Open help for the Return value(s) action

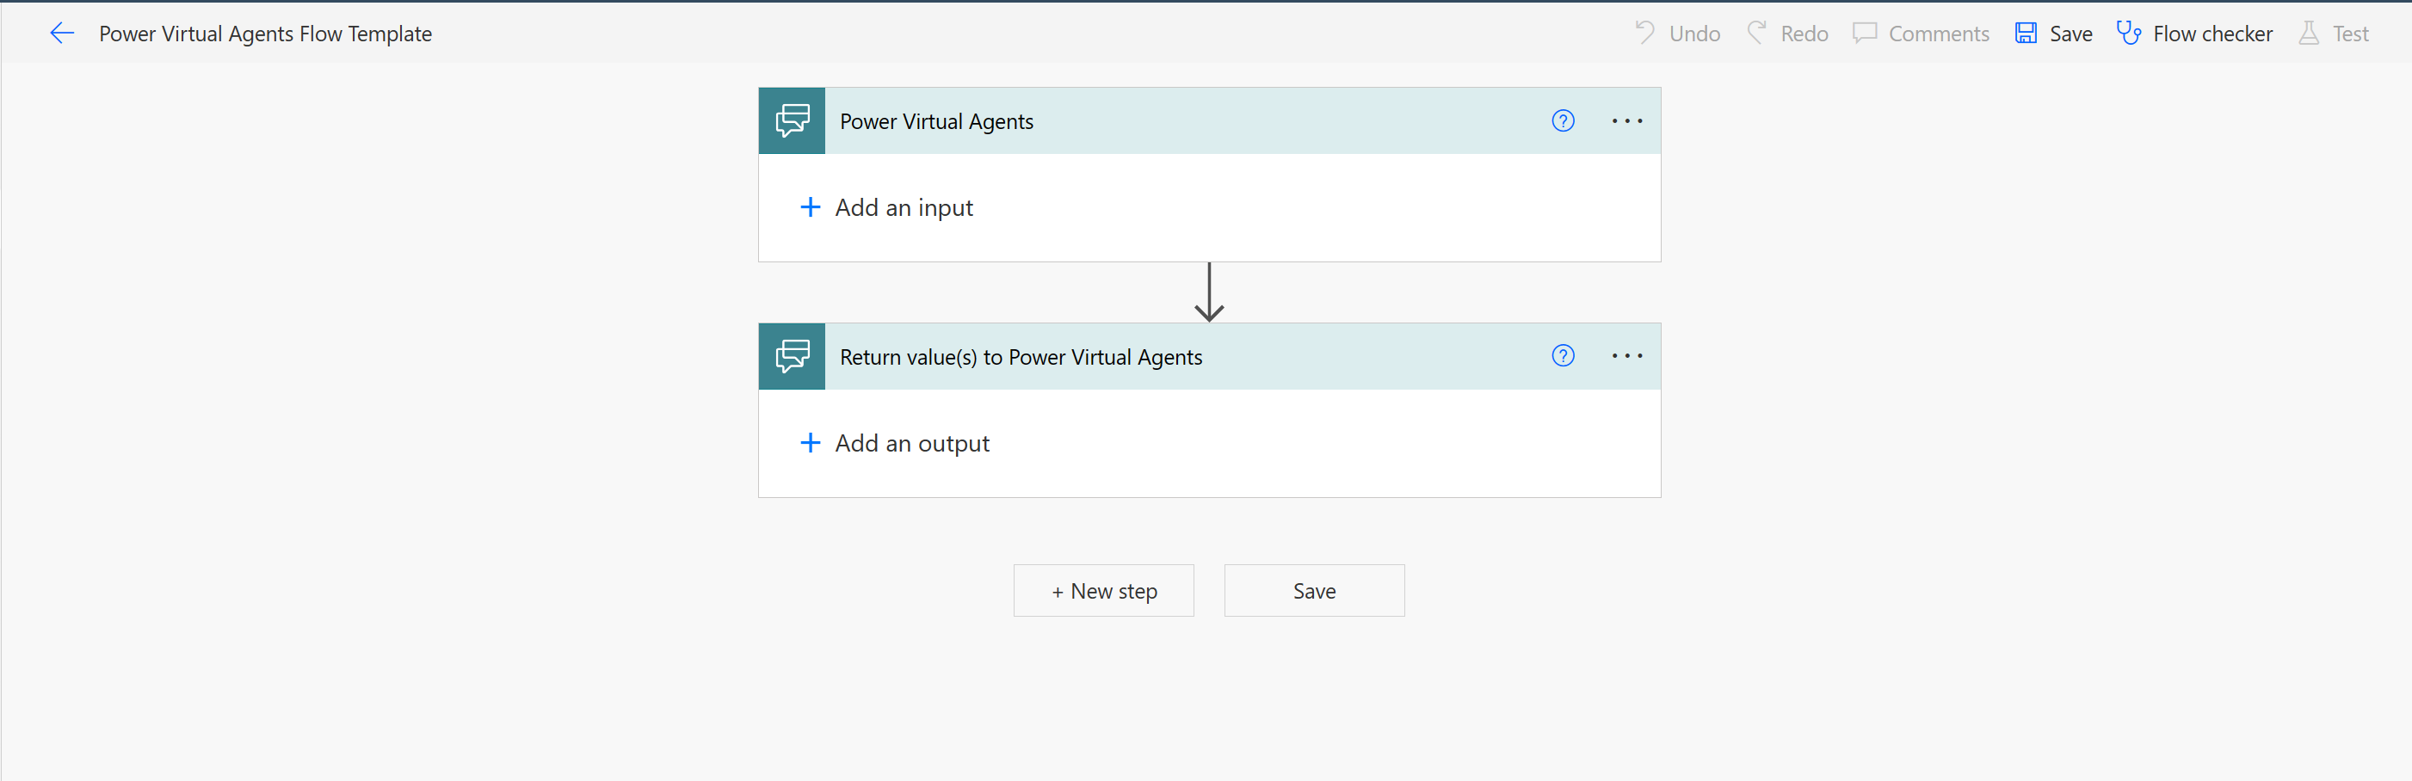pyautogui.click(x=1563, y=356)
